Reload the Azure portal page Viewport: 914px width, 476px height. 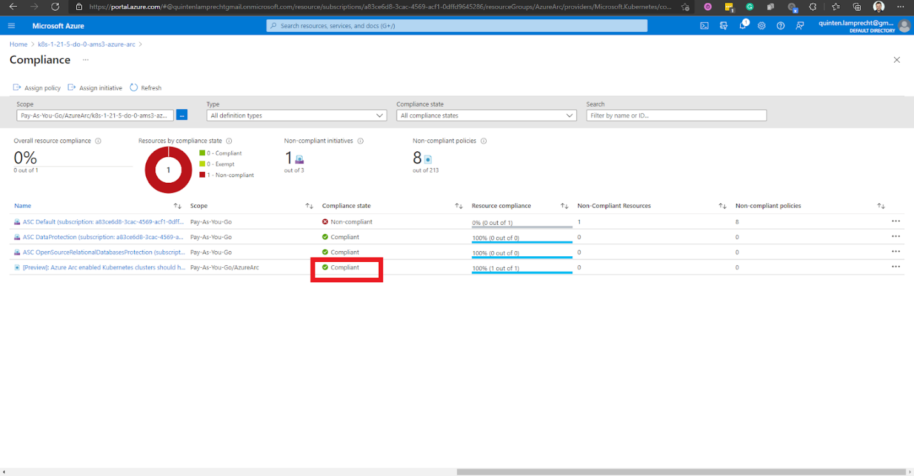(55, 6)
